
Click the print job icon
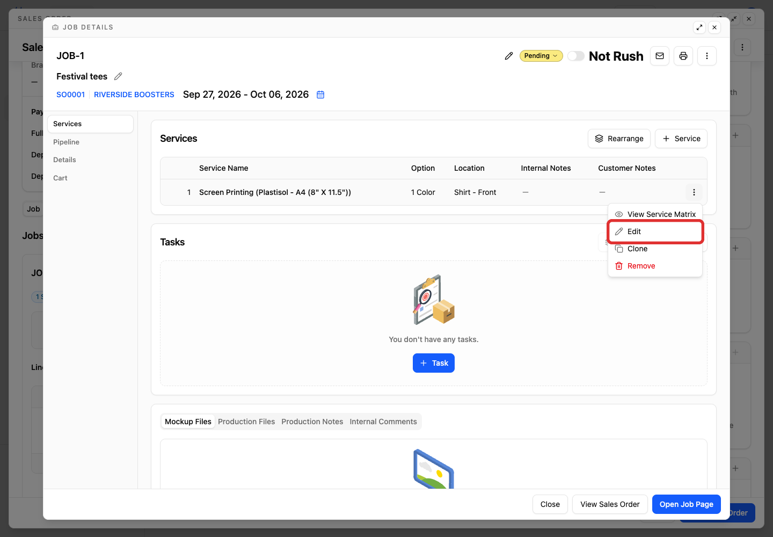point(683,56)
